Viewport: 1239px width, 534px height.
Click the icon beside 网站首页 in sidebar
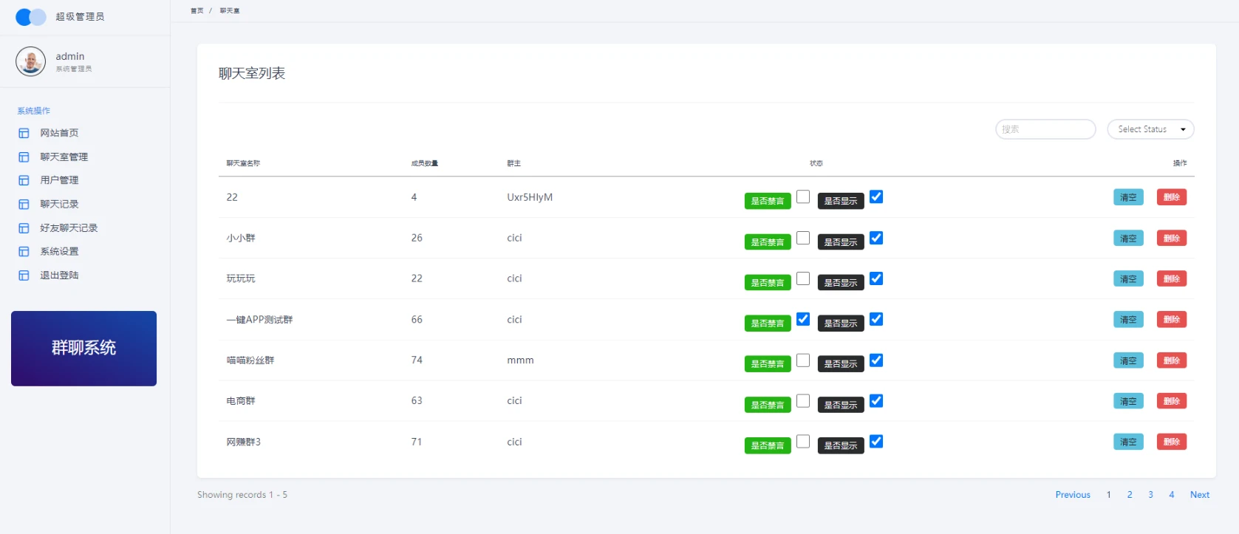[x=24, y=134]
